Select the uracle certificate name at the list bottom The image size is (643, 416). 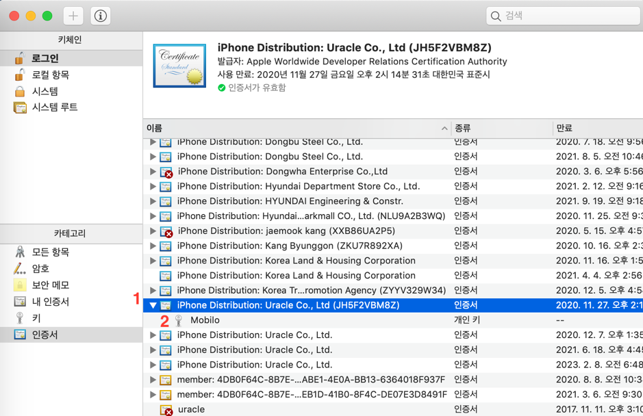[191, 409]
